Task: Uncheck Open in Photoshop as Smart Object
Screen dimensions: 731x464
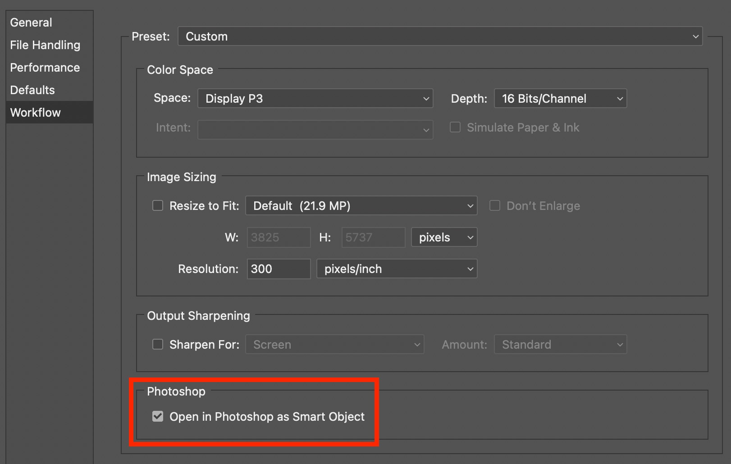Action: pos(158,417)
